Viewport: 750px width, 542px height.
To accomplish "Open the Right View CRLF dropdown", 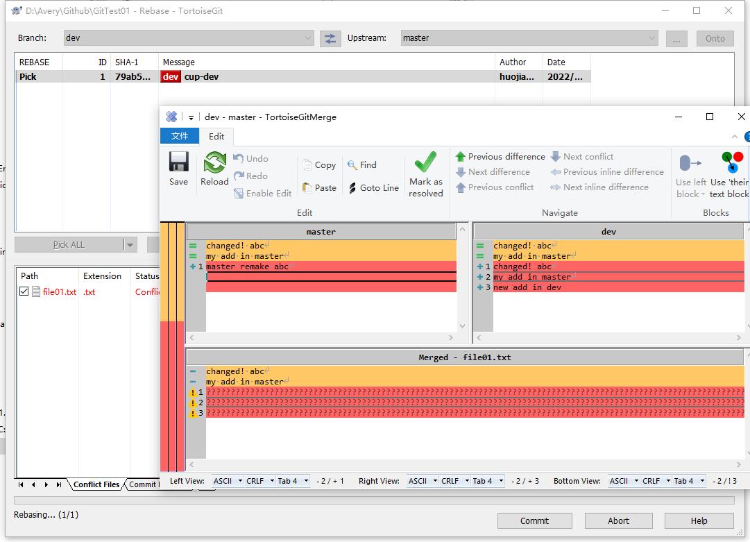I will pos(454,481).
